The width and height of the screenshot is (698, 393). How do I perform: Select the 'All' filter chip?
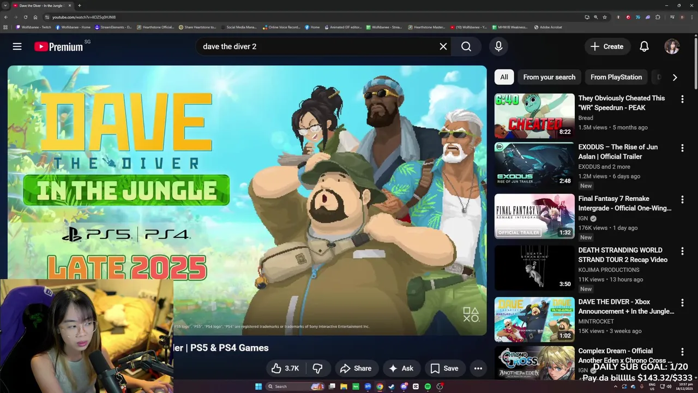(x=504, y=77)
